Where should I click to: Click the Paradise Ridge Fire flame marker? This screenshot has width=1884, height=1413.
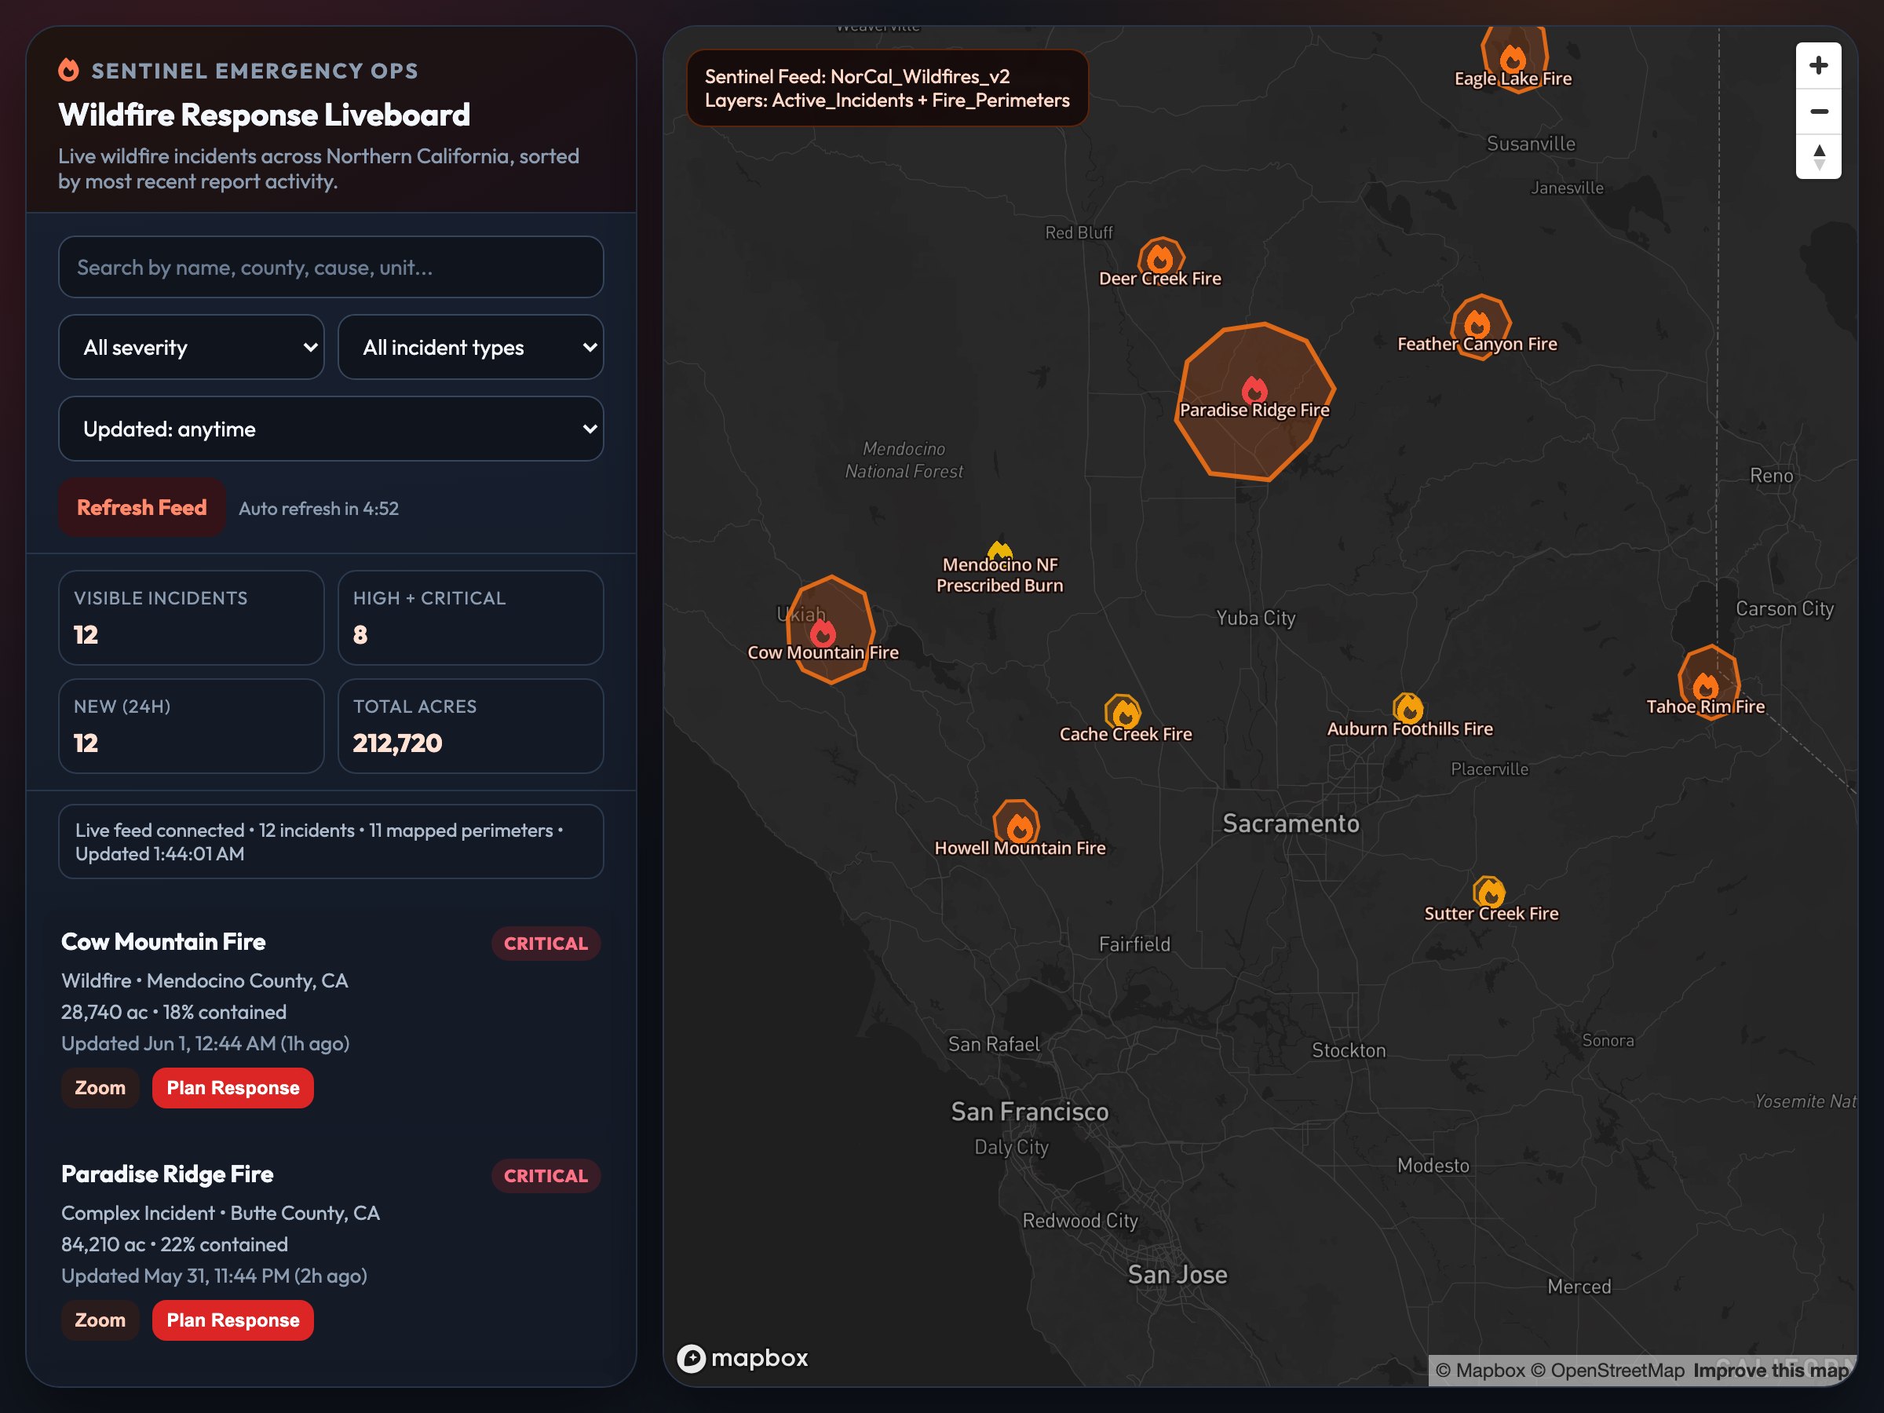(1254, 389)
